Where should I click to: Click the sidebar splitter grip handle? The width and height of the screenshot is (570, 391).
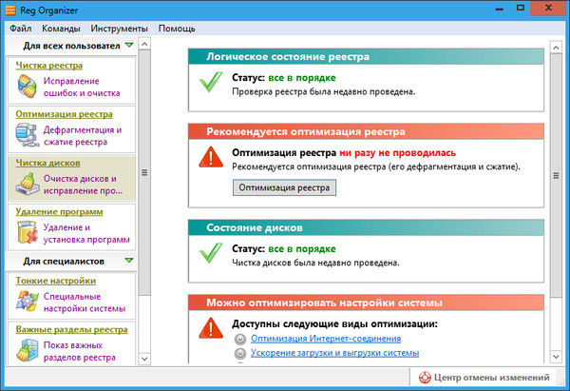click(145, 172)
